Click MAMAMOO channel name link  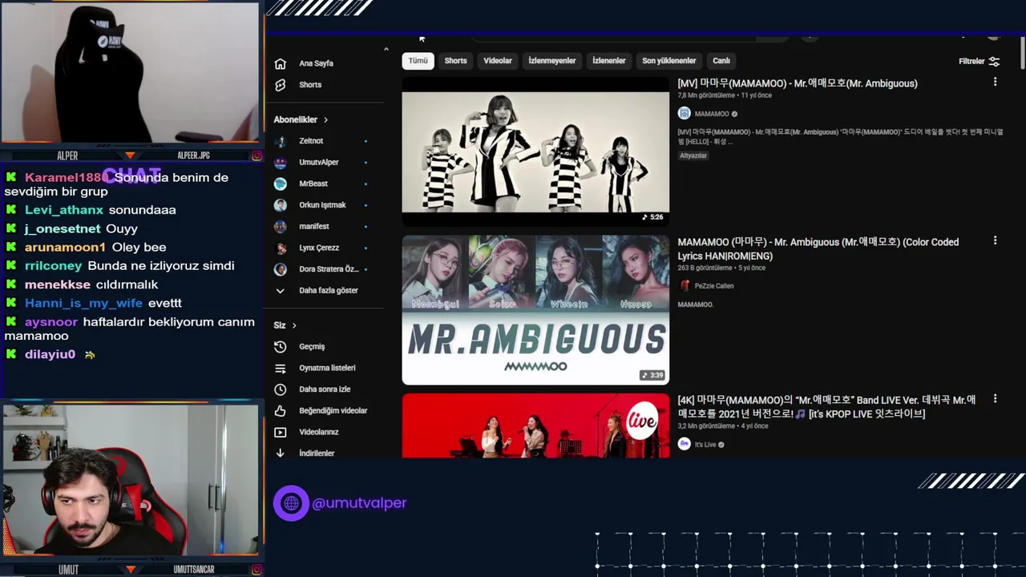(x=712, y=114)
